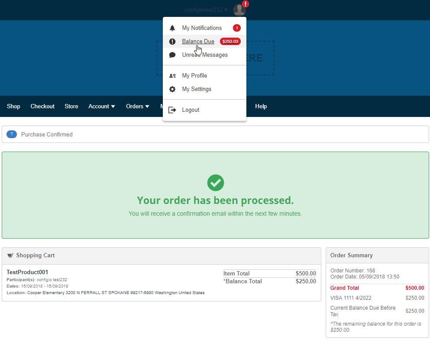This screenshot has width=430, height=340.
Task: Select Checkout in the navigation bar
Action: [x=42, y=107]
